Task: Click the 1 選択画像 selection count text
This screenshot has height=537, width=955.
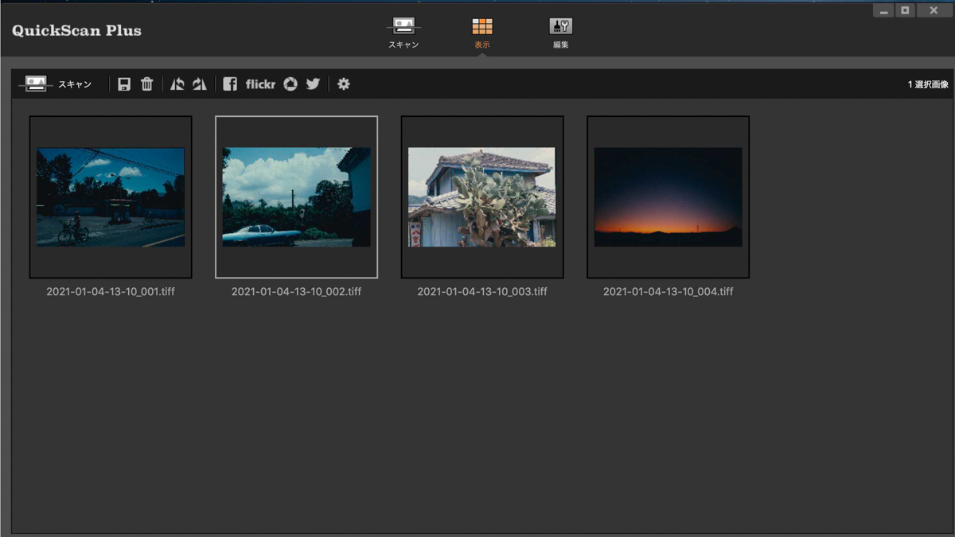Action: coord(928,84)
